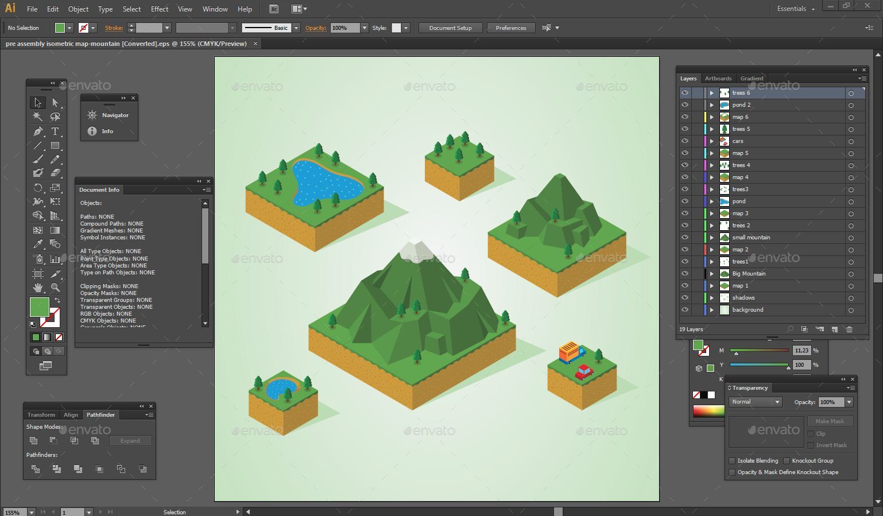Open the Opacity dropdown in the control bar
Image resolution: width=883 pixels, height=516 pixels.
click(x=365, y=28)
